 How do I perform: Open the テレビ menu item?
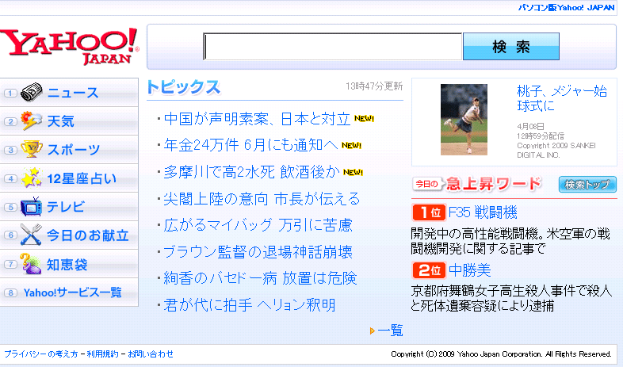coord(69,207)
